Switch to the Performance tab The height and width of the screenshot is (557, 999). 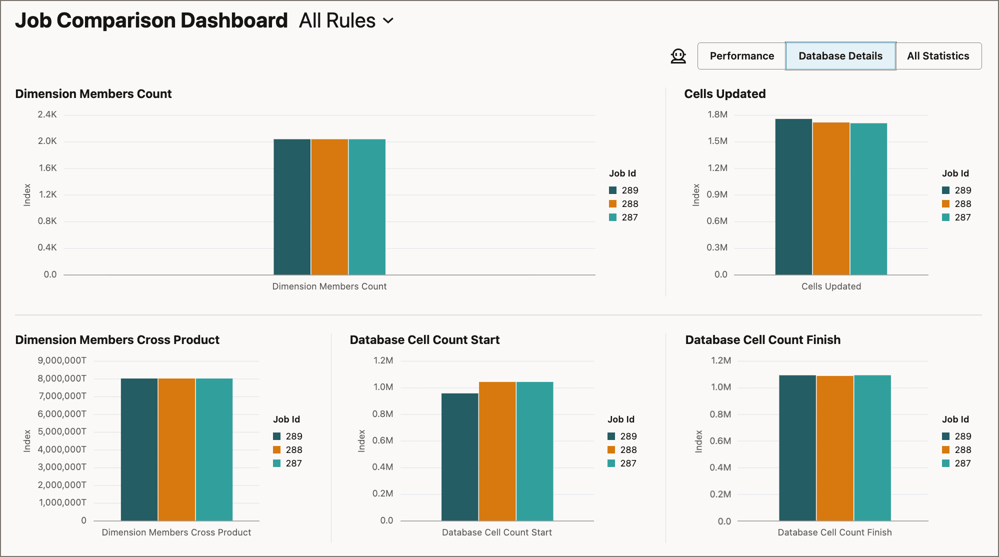tap(741, 55)
